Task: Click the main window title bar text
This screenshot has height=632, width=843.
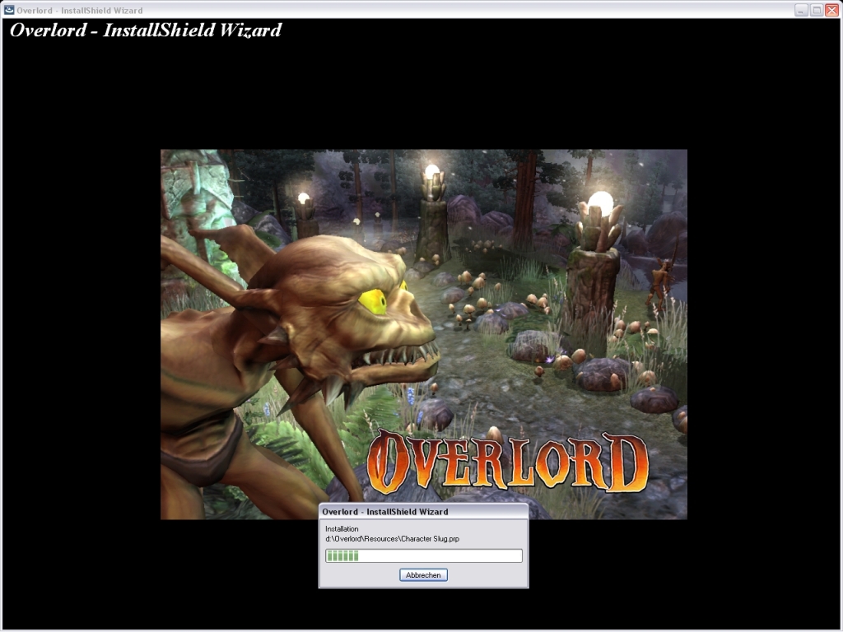Action: (80, 10)
